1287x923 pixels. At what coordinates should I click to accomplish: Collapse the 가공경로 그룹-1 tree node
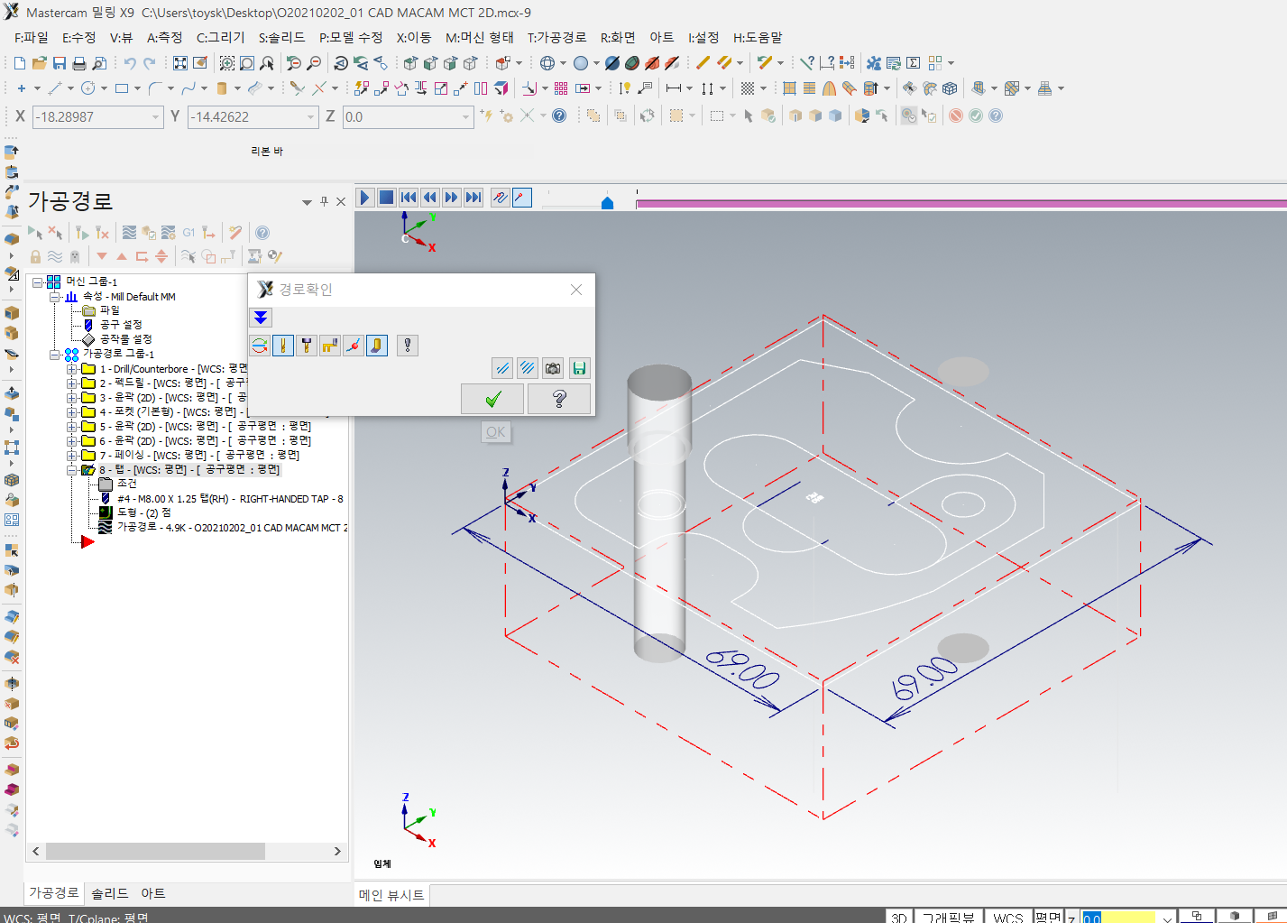click(55, 355)
